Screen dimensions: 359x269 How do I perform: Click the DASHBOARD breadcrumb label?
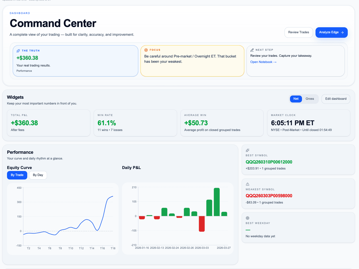(x=20, y=13)
